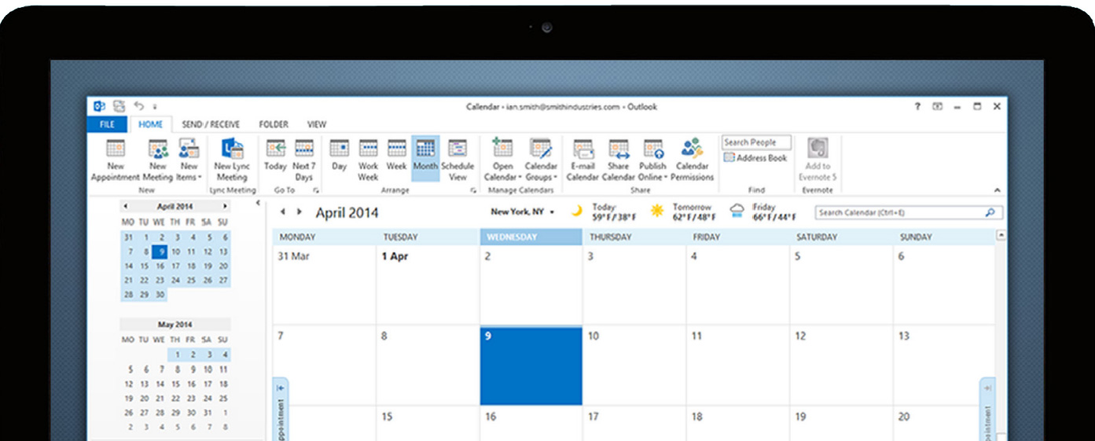Go to previous month in mini calendar
This screenshot has width=1095, height=441.
point(126,206)
